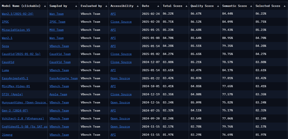Click Open Source link in Vchitect-2.0 row
This screenshot has height=139, width=288.
(x=120, y=118)
